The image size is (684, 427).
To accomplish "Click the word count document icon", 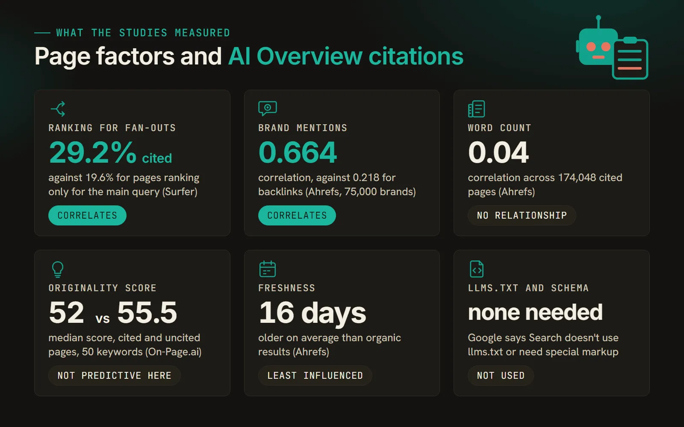I will click(x=476, y=109).
